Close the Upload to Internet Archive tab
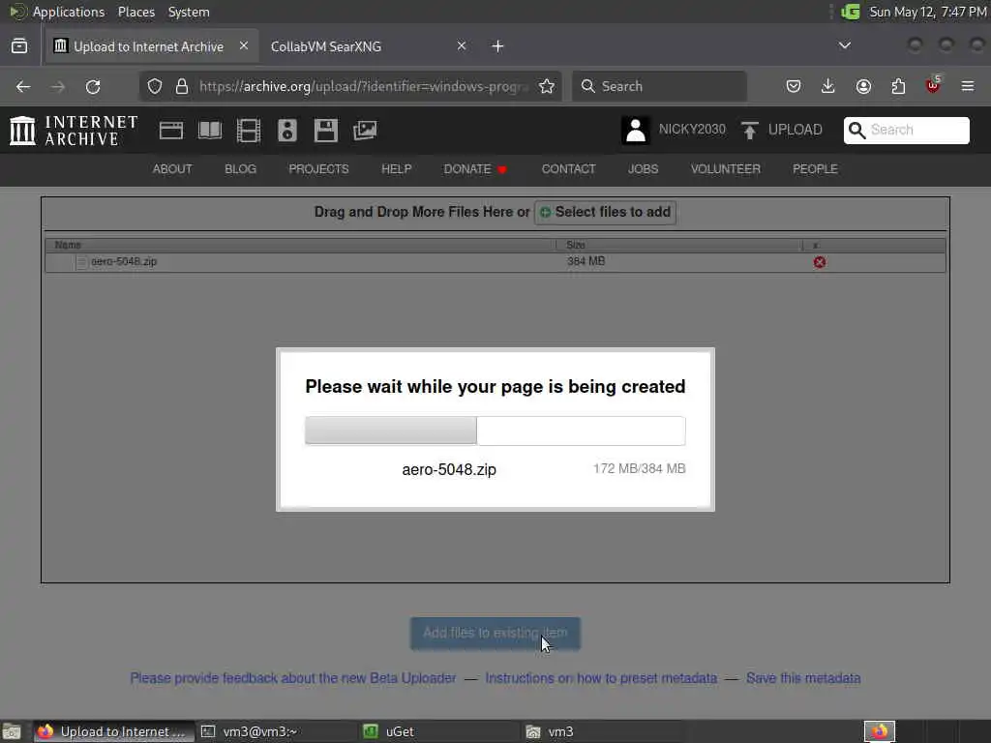991x743 pixels. pos(244,46)
